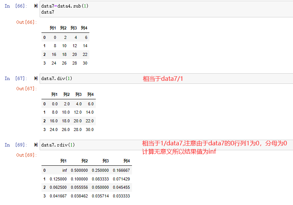Click the In [69] prompt label
Viewport: 293px width, 205px height.
click(x=15, y=145)
